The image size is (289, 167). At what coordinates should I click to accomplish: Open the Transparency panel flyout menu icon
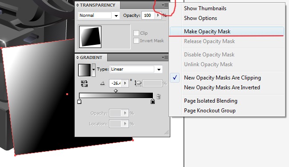[165, 5]
